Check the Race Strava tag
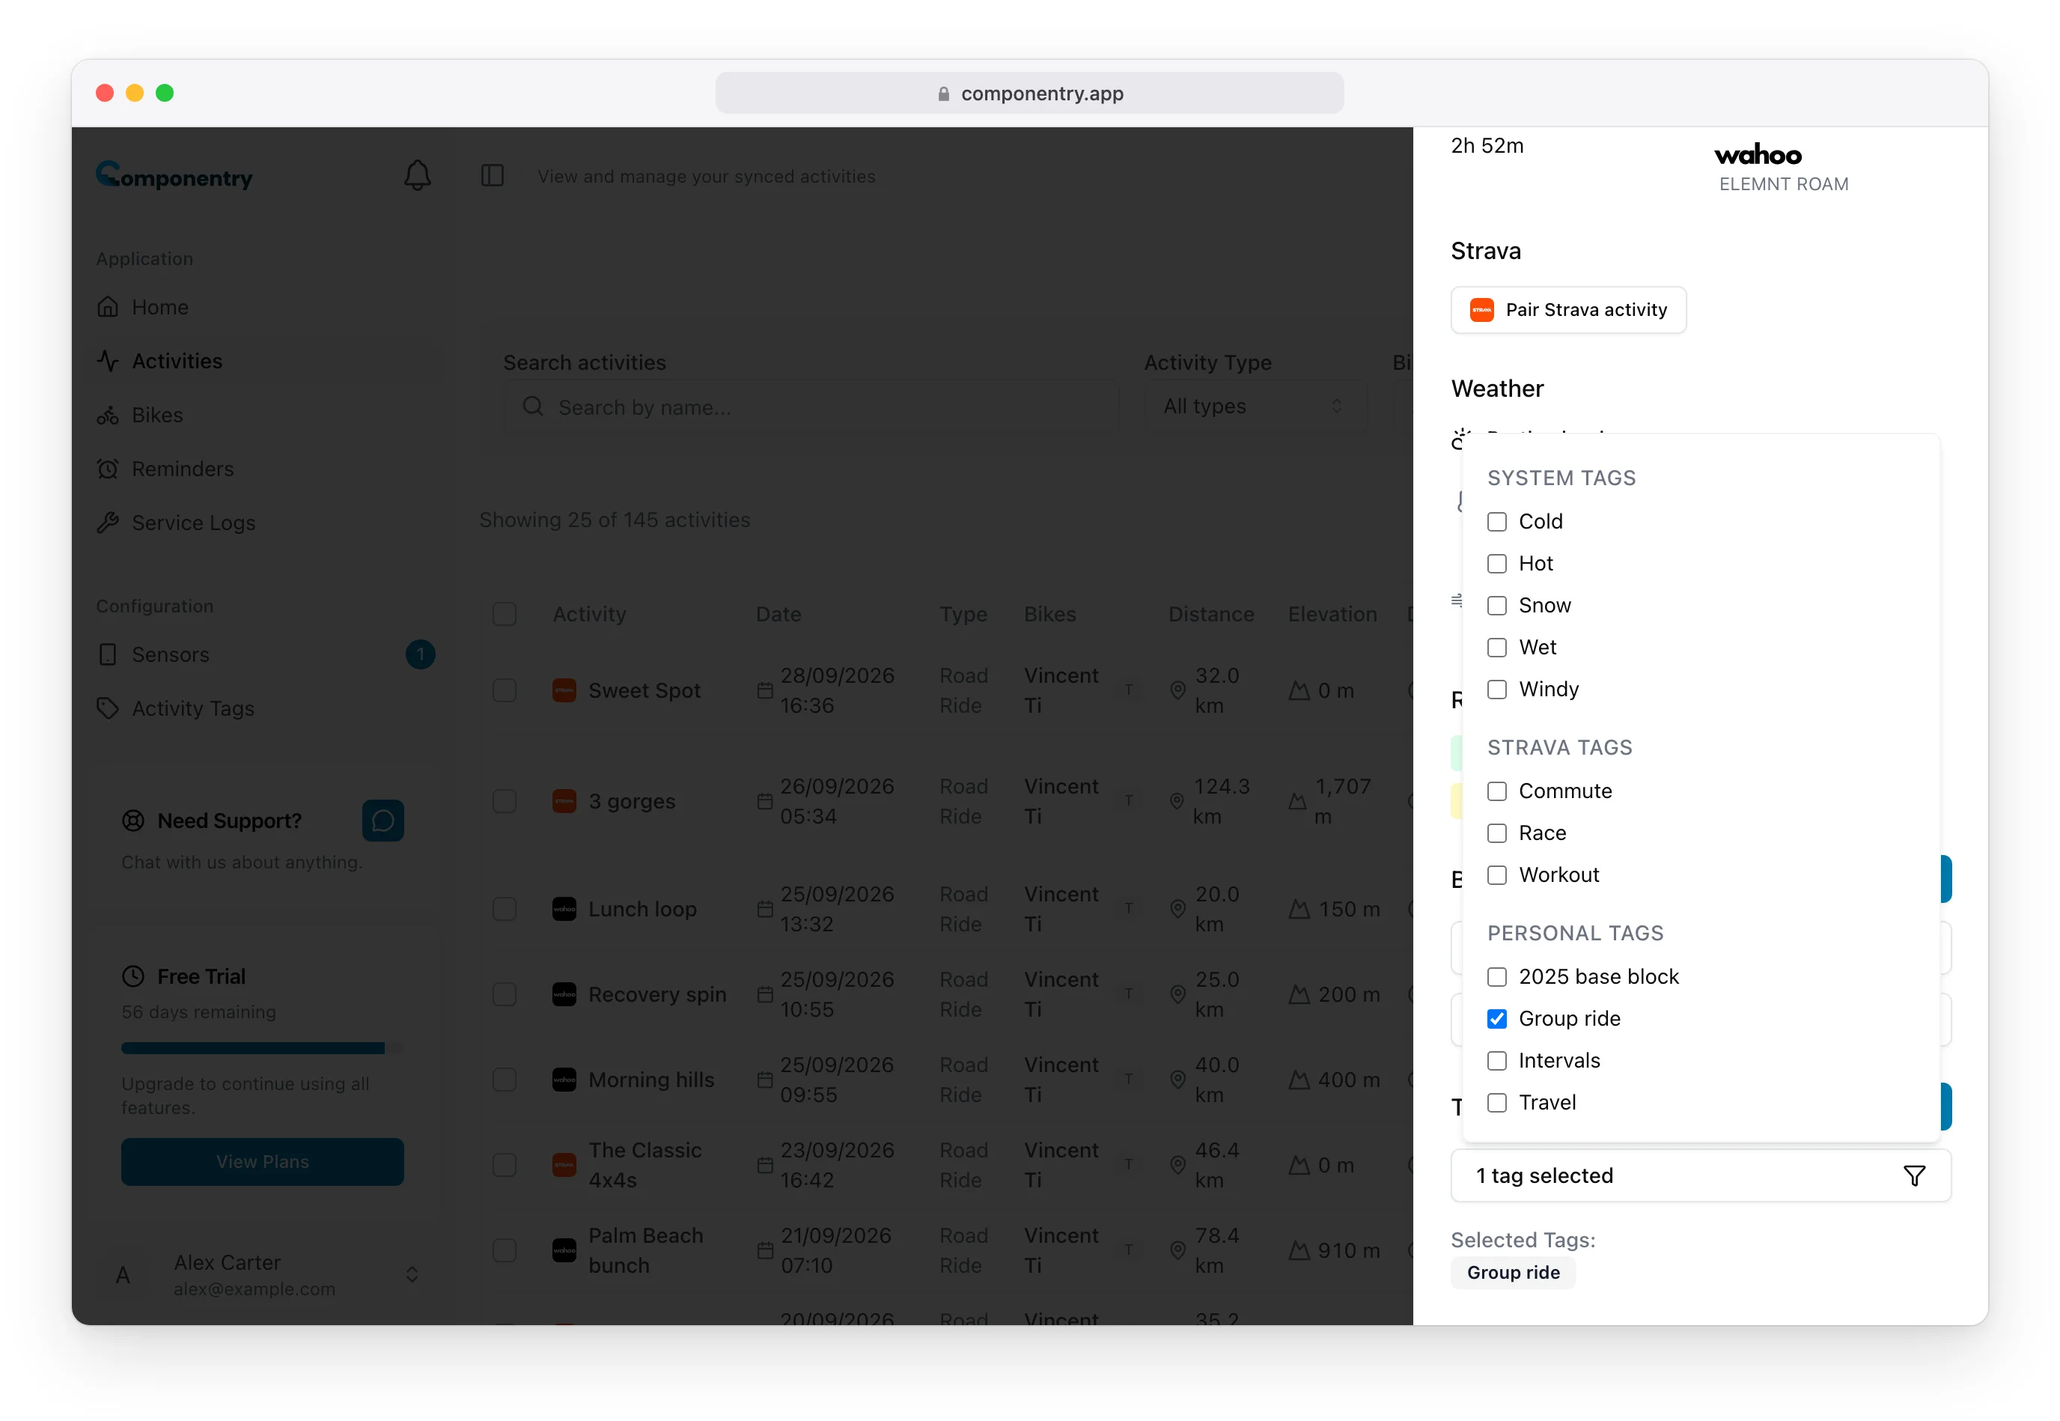 pyautogui.click(x=1497, y=833)
